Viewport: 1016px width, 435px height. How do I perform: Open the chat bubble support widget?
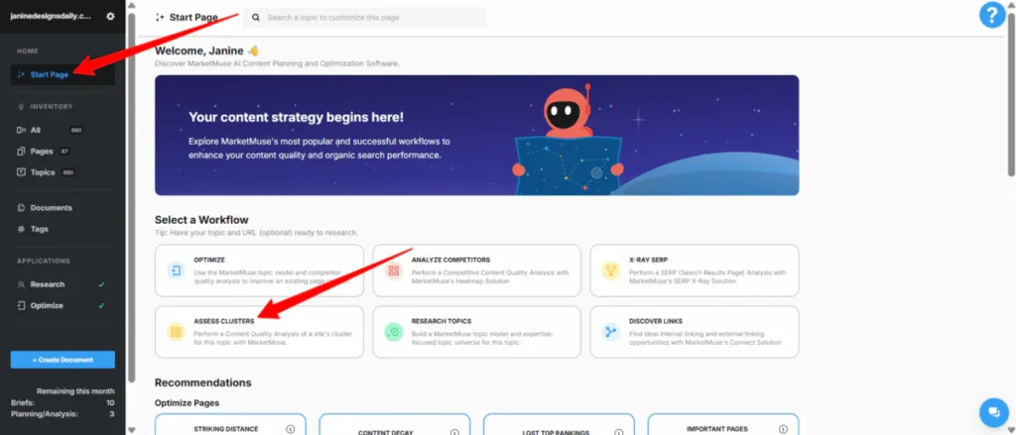tap(992, 411)
